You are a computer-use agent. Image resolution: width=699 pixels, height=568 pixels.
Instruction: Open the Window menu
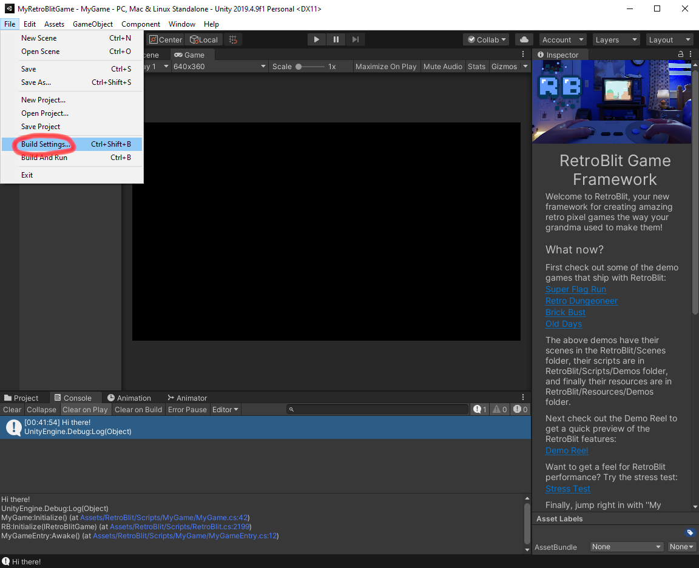point(182,24)
